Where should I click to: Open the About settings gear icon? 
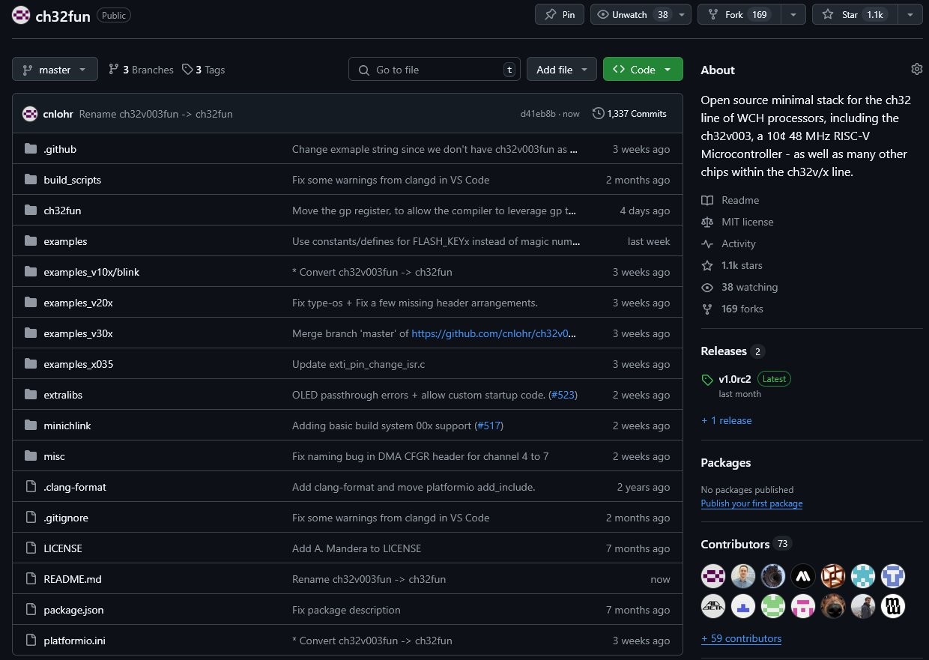(917, 69)
